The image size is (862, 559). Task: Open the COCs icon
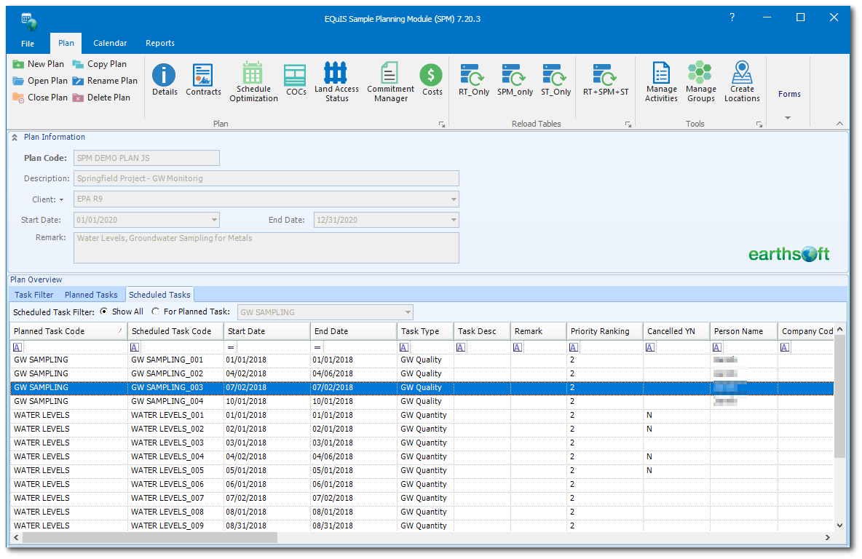click(296, 80)
